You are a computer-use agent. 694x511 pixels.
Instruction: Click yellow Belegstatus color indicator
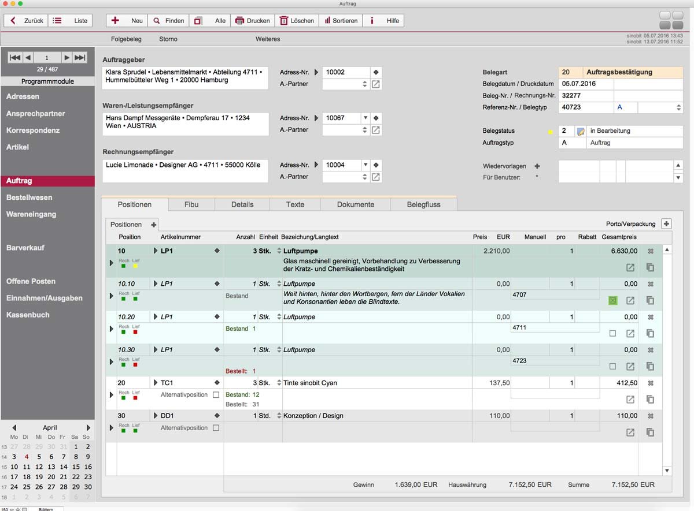551,132
